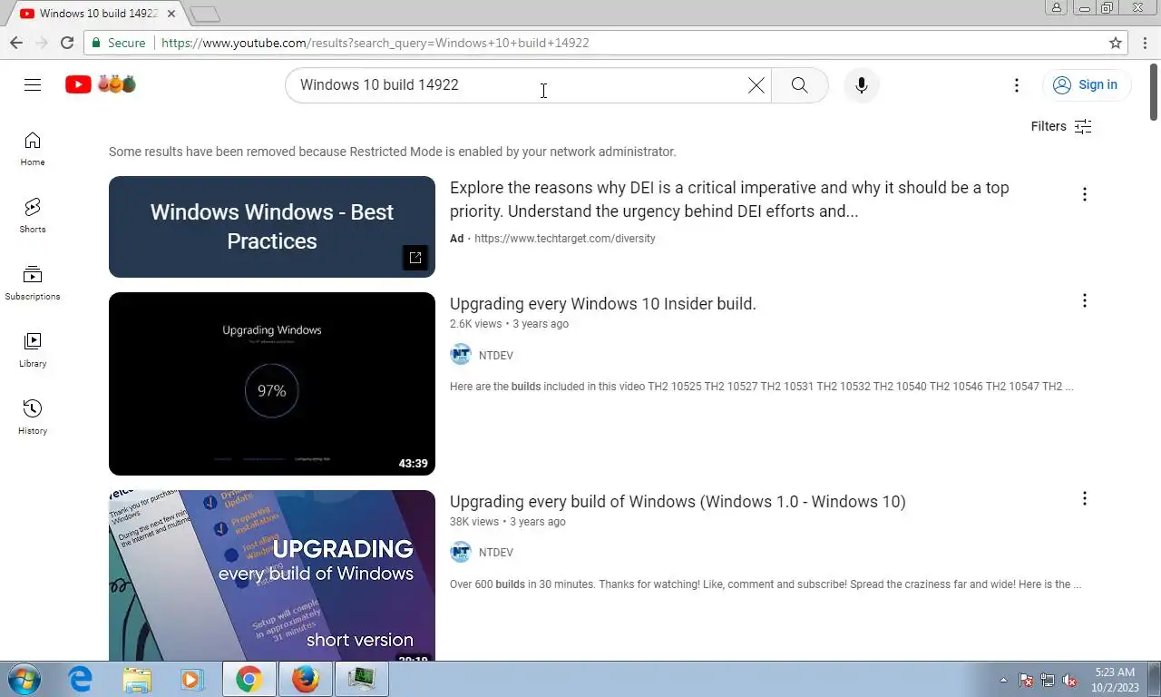The height and width of the screenshot is (697, 1161).
Task: Close the 'Windows 10 build 14922' tab
Action: pos(171,14)
